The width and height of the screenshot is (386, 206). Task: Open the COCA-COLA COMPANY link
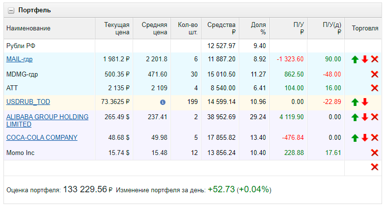[42, 137]
